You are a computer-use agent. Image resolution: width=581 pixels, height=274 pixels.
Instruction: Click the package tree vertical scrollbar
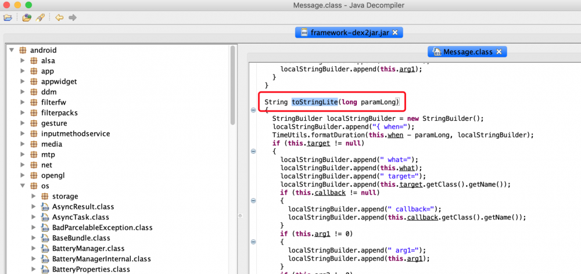point(233,85)
